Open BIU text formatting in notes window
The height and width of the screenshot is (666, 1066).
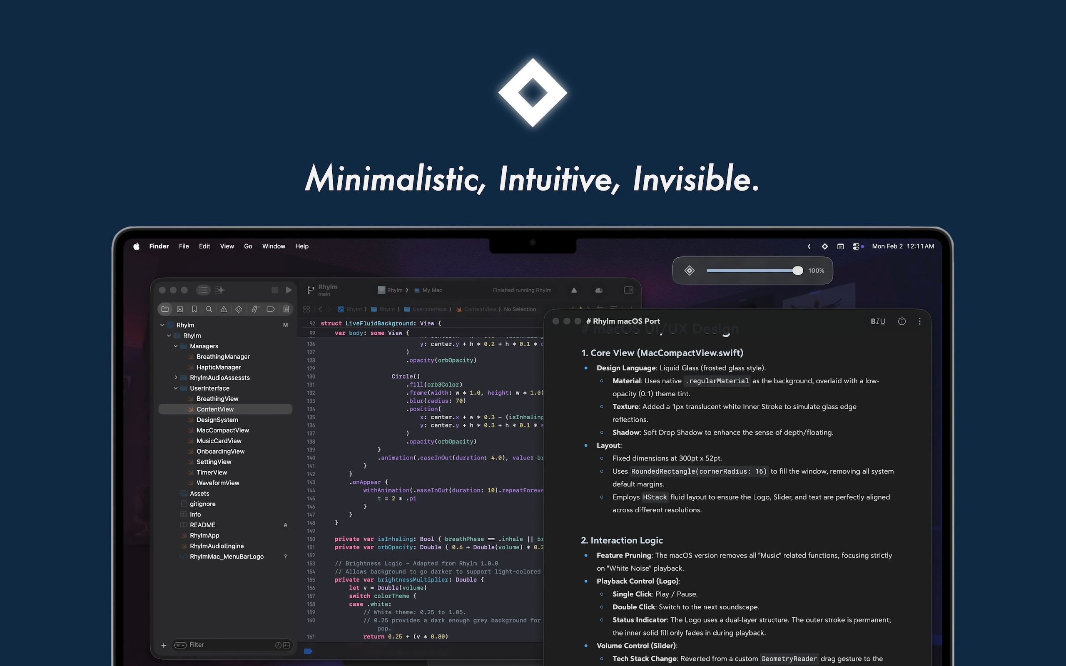[x=877, y=321]
